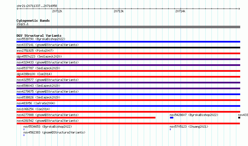248x146 pixels.
Task: Click the 21q21.1 band label
Action: [23, 24]
